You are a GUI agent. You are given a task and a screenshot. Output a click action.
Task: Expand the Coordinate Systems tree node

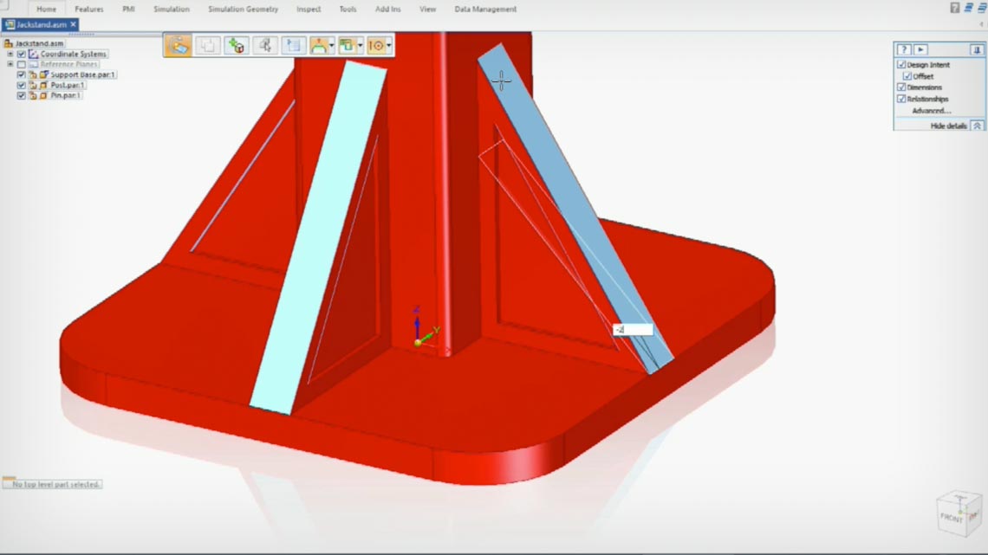10,54
